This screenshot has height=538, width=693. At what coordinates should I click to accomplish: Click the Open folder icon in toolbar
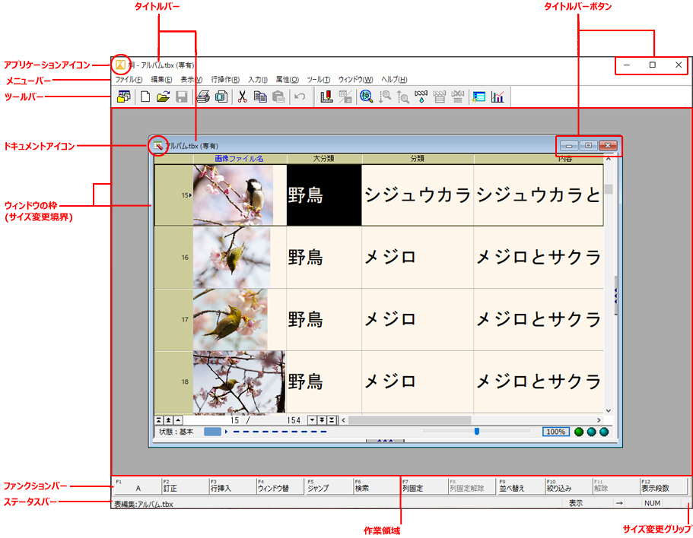click(163, 97)
